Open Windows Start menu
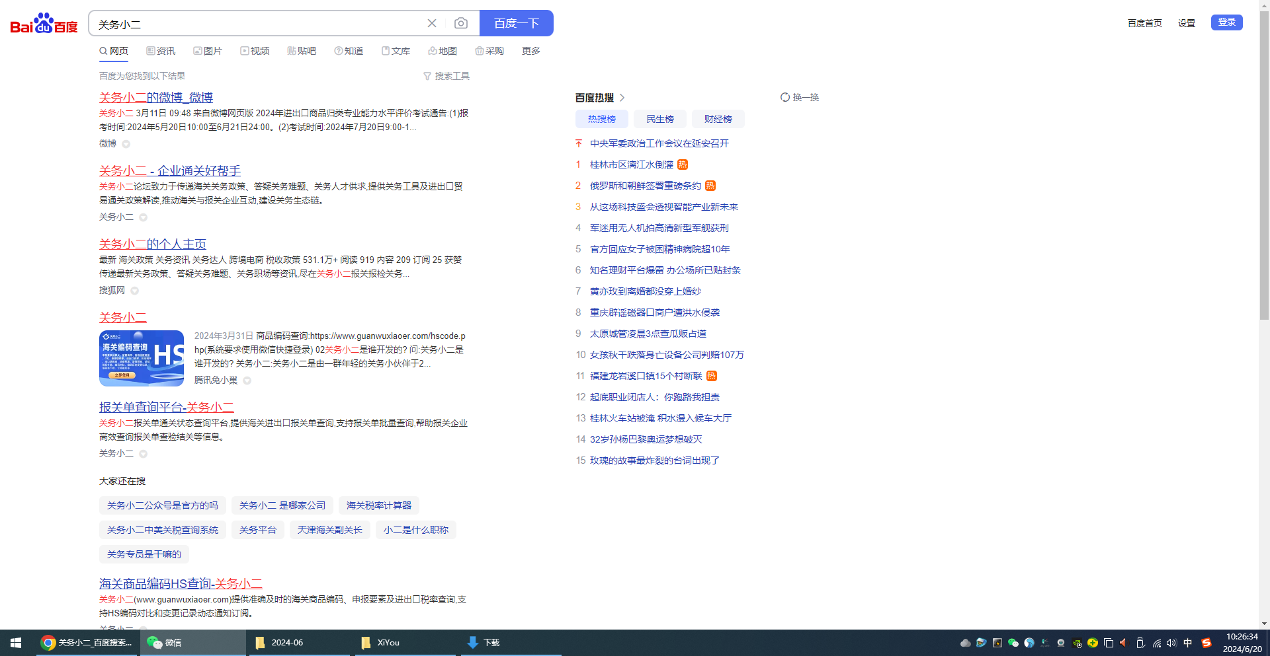Screen dimensions: 1270x656 [16, 643]
